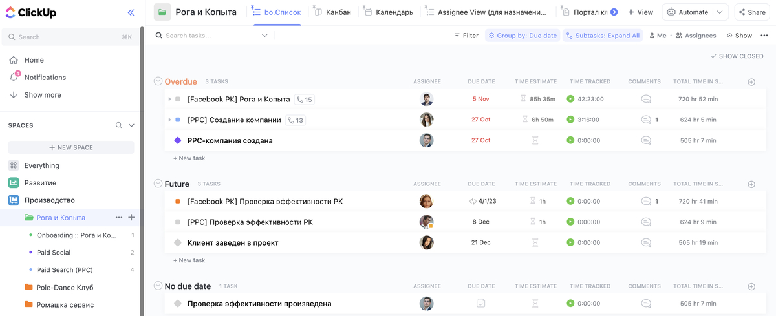This screenshot has width=776, height=316.
Task: Open the Everything space
Action: click(x=41, y=165)
